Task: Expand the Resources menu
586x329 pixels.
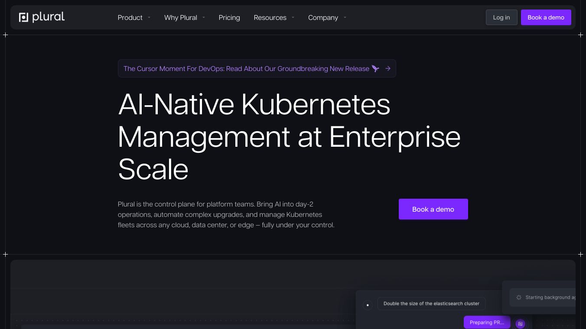Action: (x=274, y=17)
